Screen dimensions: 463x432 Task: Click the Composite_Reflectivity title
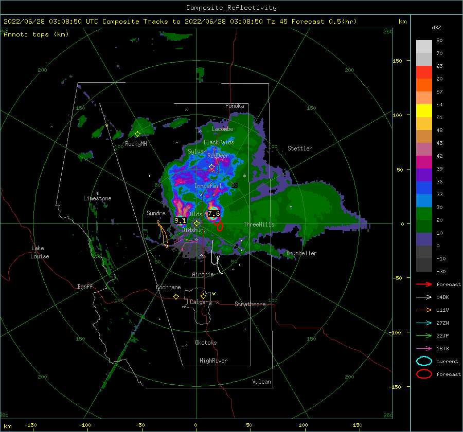(x=232, y=8)
